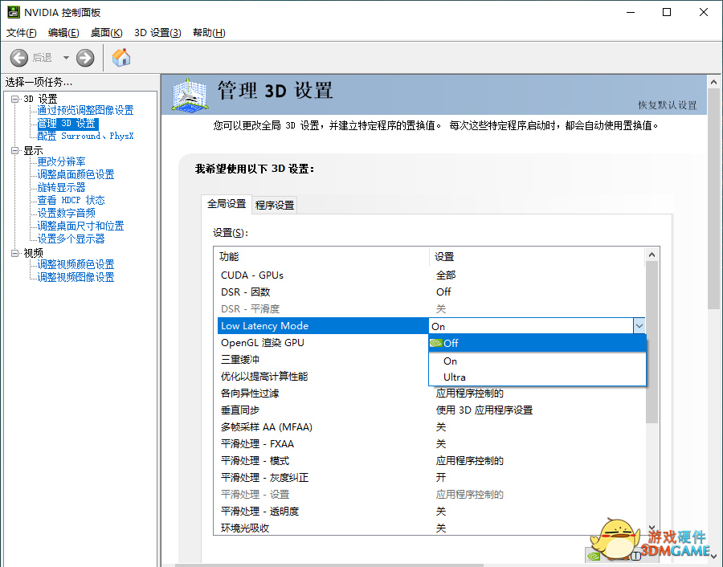Select the 三重缓冲 setting row
The width and height of the screenshot is (723, 567).
point(323,360)
